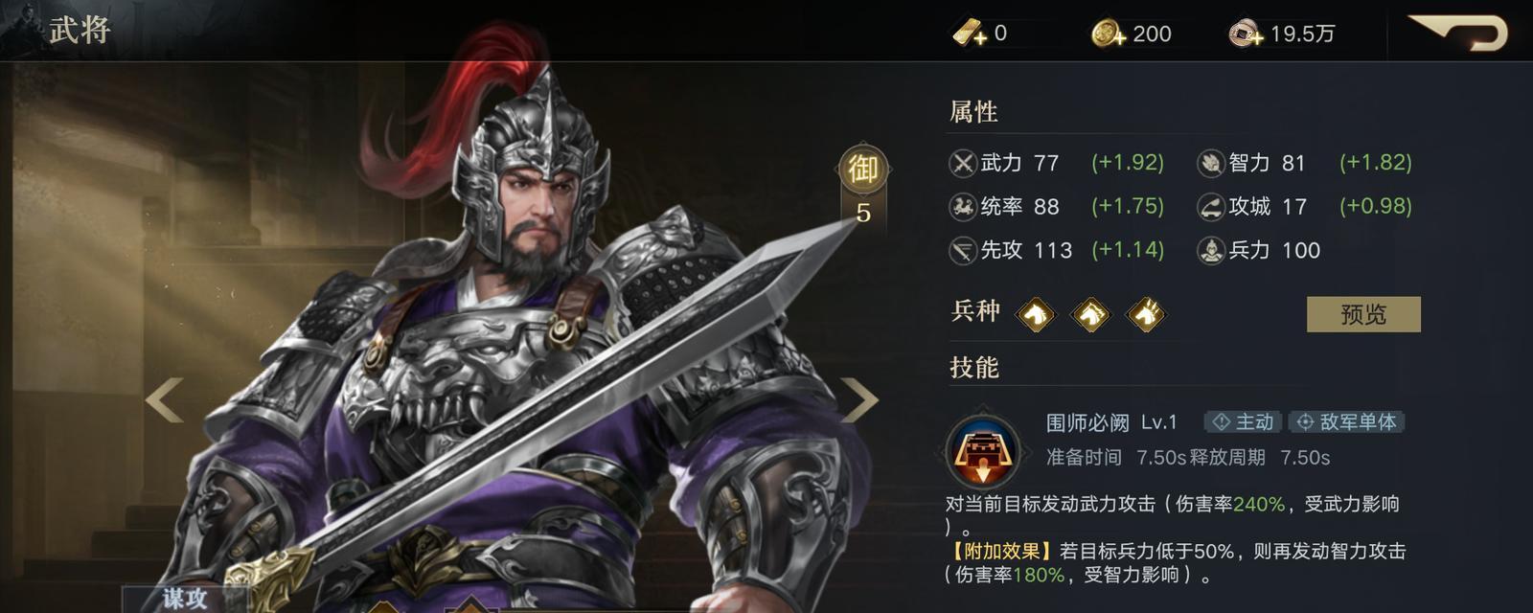Tap the 智力 attribute icon
This screenshot has width=1533, height=613.
(x=1211, y=163)
